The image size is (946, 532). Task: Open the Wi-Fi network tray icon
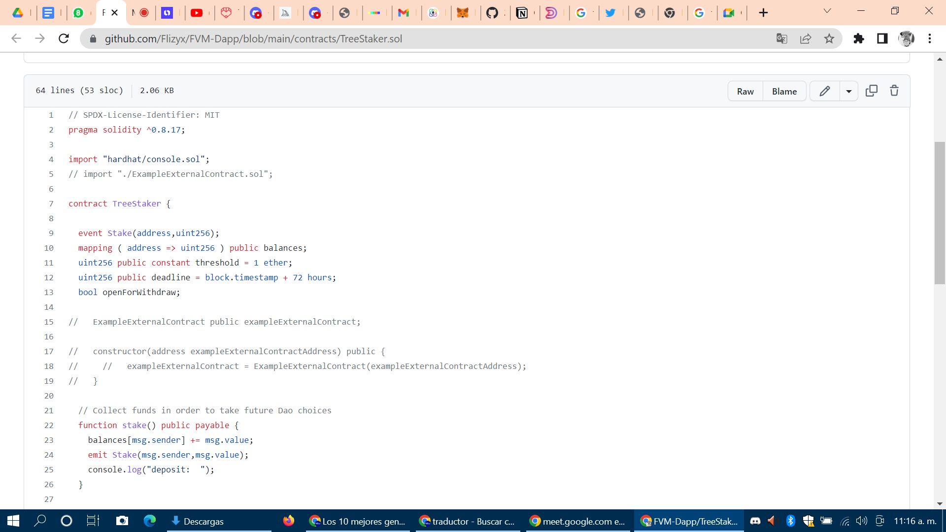[845, 521]
